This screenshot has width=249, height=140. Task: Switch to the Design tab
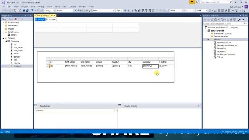click(40, 19)
